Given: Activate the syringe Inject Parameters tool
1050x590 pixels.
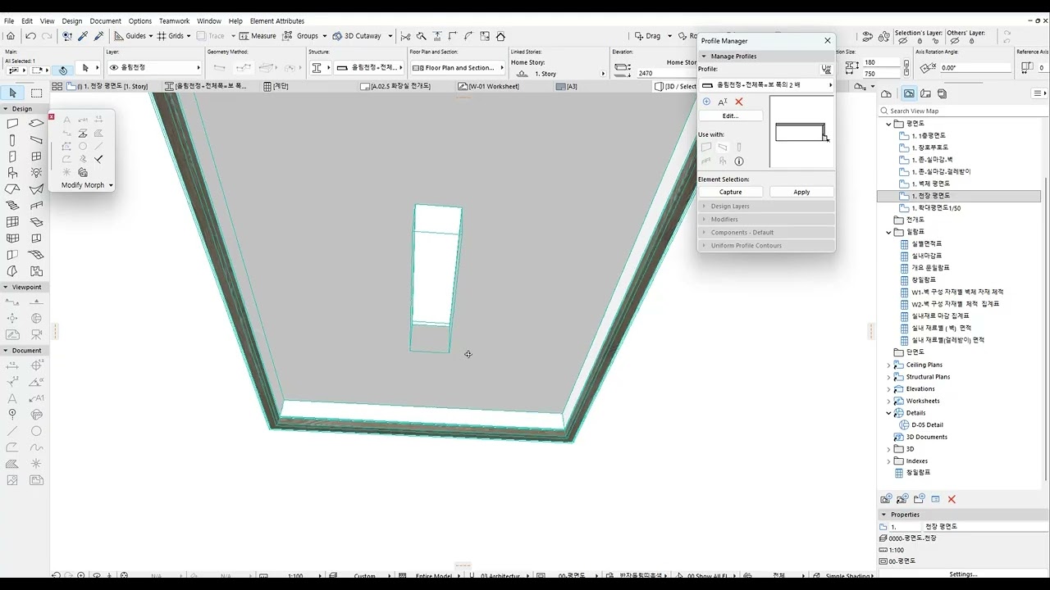Looking at the screenshot, I should click(99, 36).
